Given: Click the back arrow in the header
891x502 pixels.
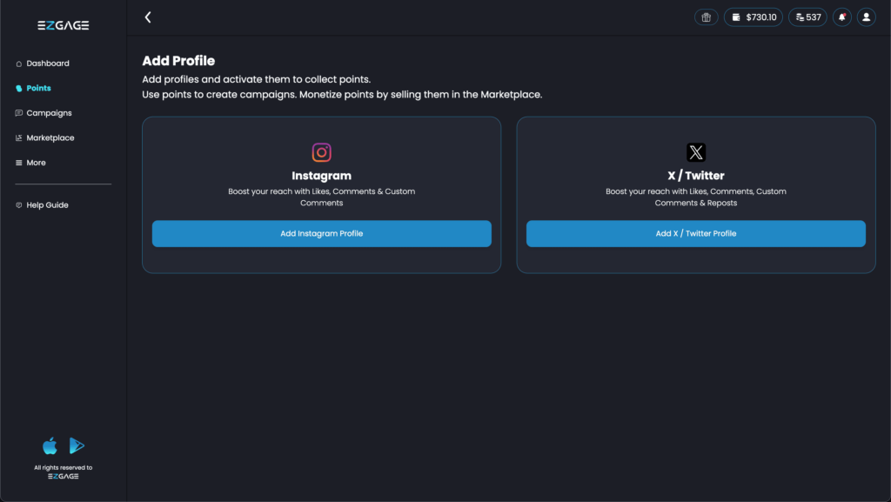Looking at the screenshot, I should [148, 17].
